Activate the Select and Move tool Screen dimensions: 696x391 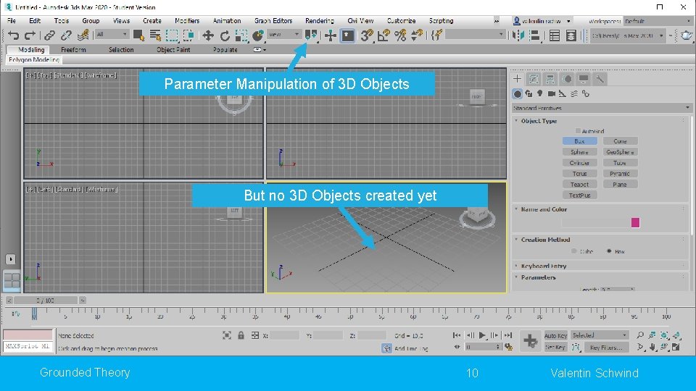(208, 35)
